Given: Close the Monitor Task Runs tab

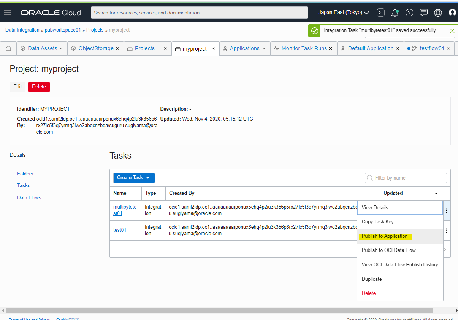Looking at the screenshot, I should [330, 49].
